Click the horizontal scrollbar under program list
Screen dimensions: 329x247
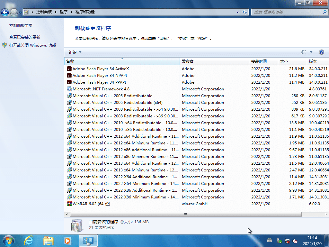click(x=185, y=214)
